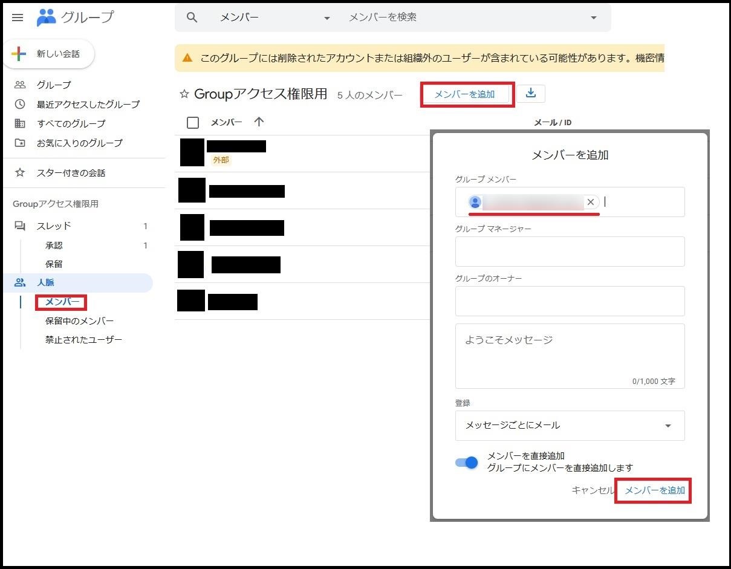
Task: Select メンバー in the left sidebar
Action: 62,302
